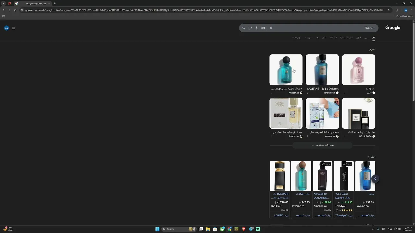Open the Google account avatar menu

click(x=6, y=28)
